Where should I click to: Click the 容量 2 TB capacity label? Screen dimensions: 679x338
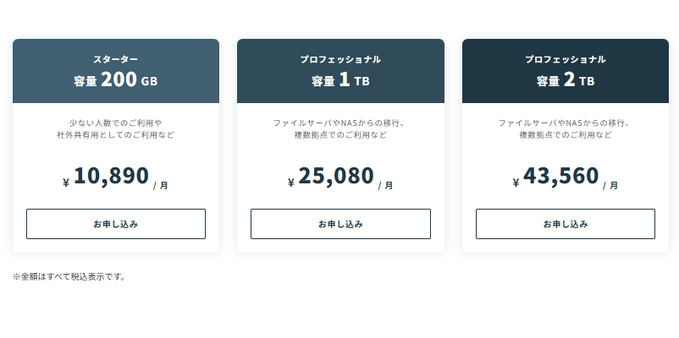pyautogui.click(x=566, y=81)
